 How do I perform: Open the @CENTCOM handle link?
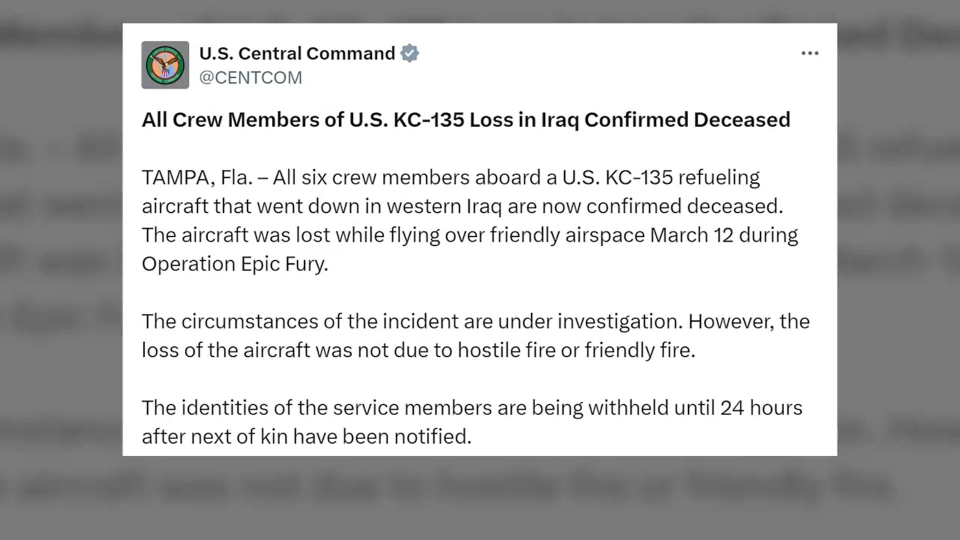pyautogui.click(x=250, y=77)
